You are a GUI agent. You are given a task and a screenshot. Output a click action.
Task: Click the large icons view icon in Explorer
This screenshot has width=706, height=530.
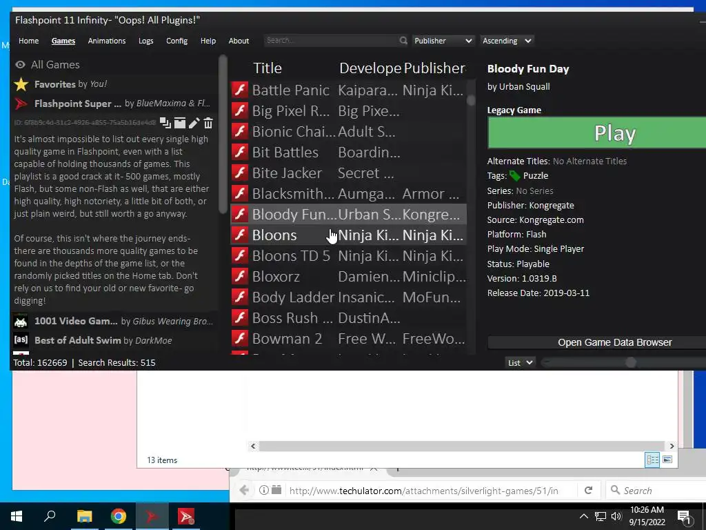click(x=667, y=460)
